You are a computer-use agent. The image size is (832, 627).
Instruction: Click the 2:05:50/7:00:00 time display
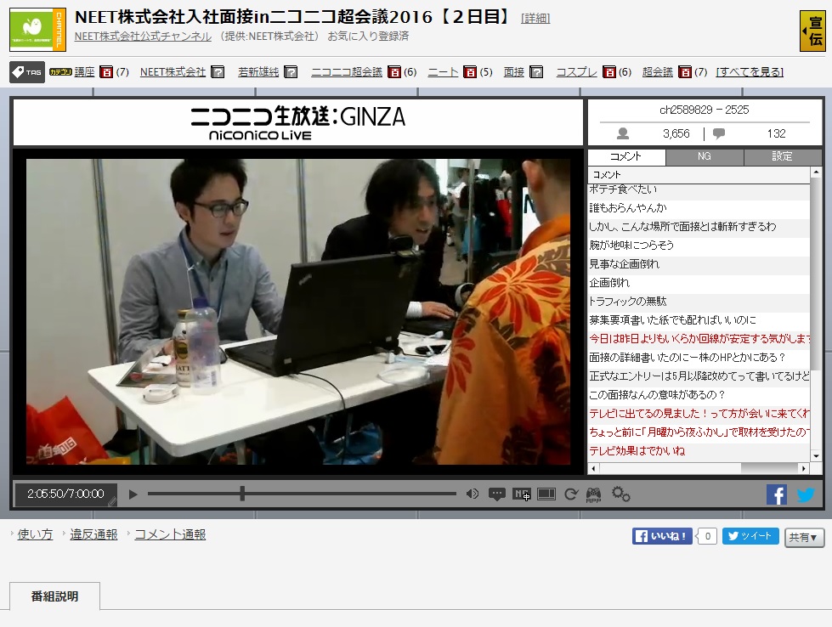[x=65, y=494]
